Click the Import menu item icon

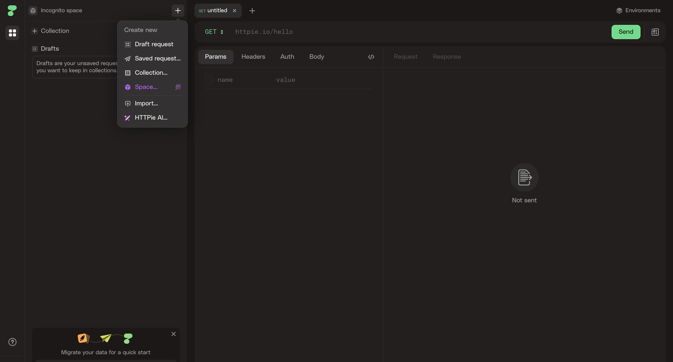coord(128,104)
